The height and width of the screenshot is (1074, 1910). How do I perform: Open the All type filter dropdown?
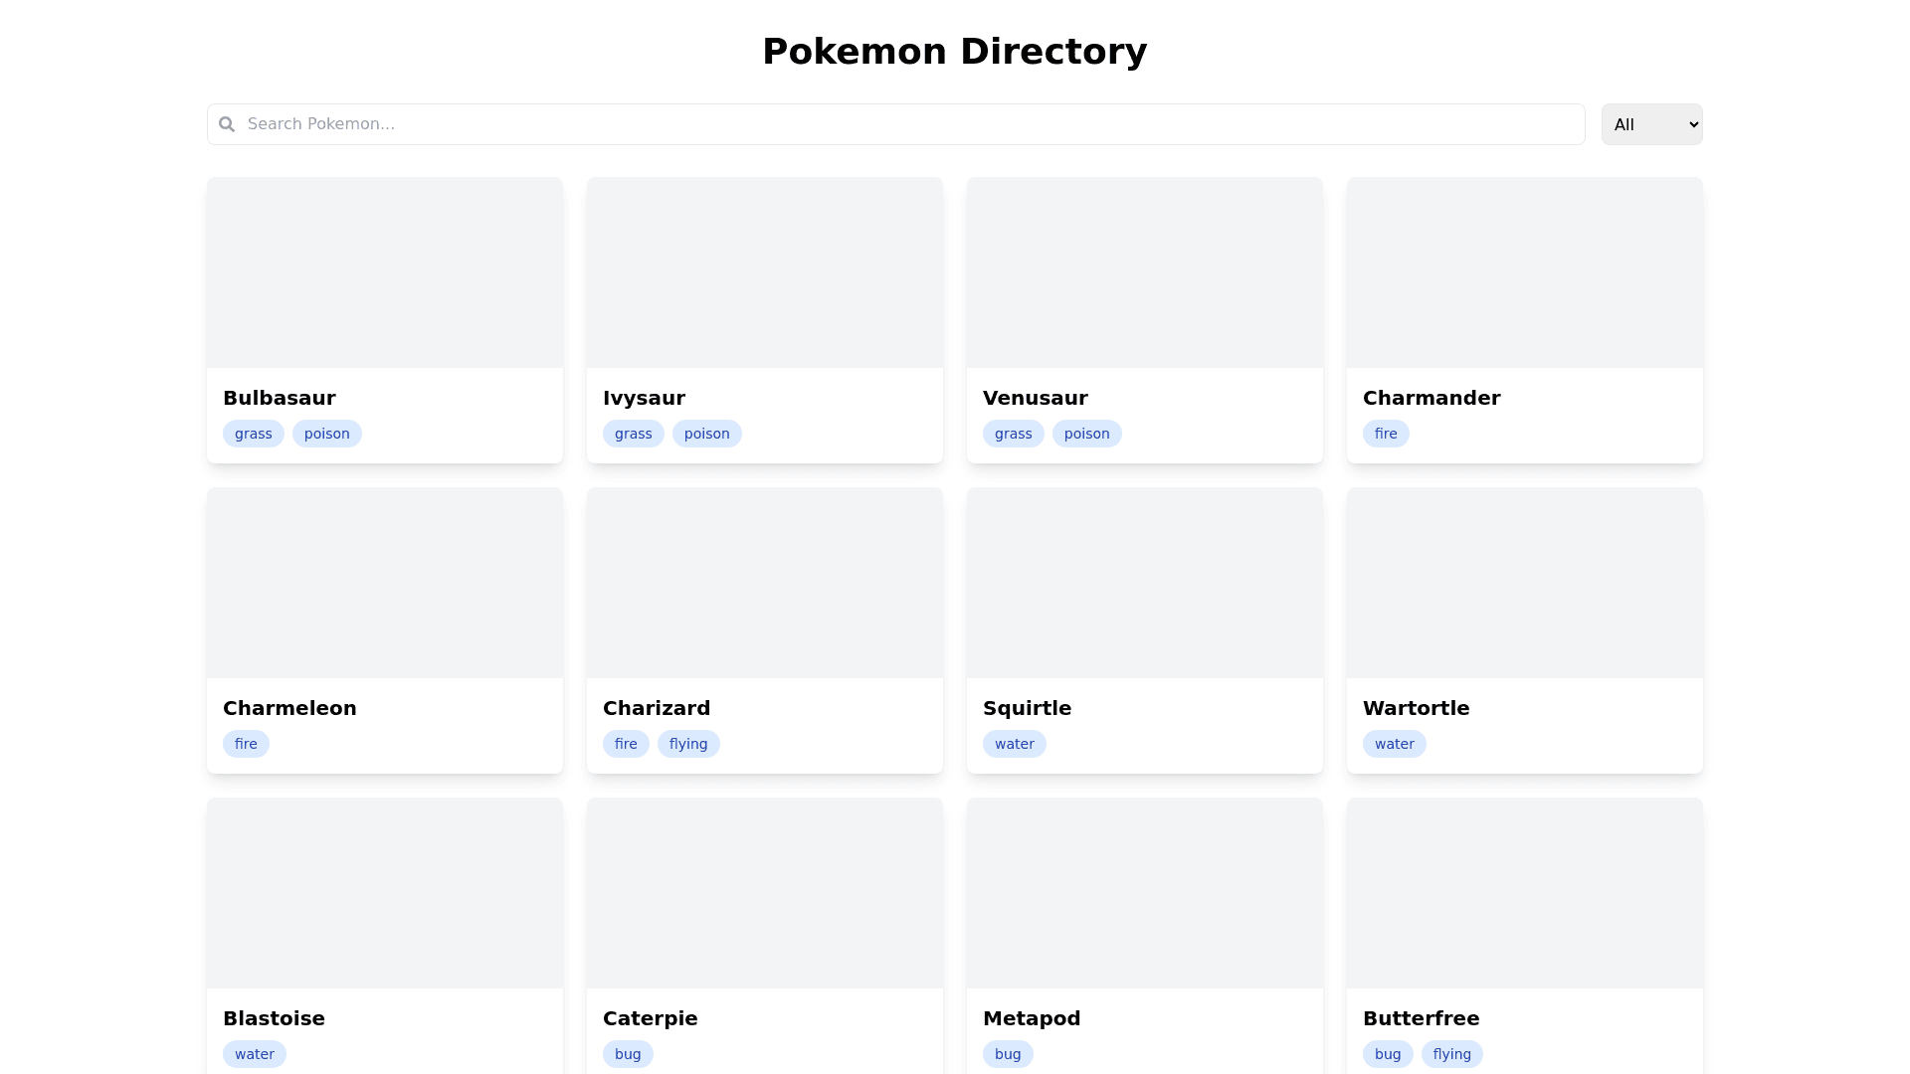point(1651,124)
